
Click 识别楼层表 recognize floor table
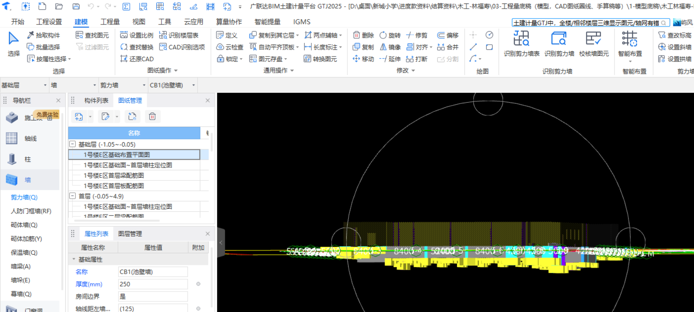pyautogui.click(x=179, y=35)
